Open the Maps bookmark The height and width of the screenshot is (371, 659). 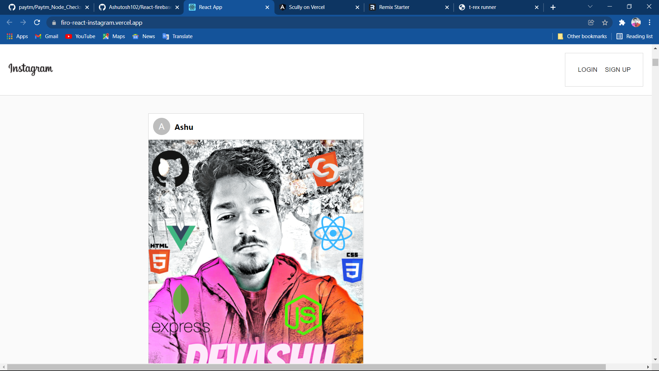[114, 36]
